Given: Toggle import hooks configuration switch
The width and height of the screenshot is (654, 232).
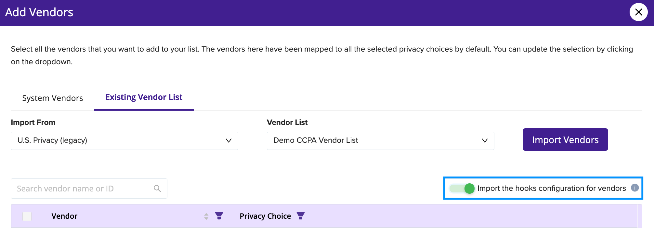Looking at the screenshot, I should 462,188.
